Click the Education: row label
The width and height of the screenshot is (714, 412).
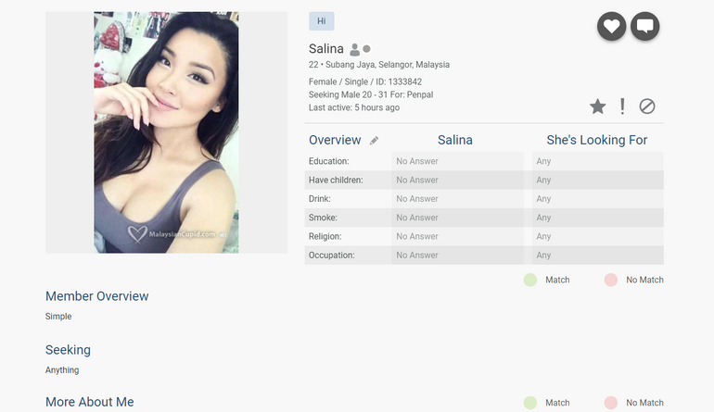(x=329, y=161)
